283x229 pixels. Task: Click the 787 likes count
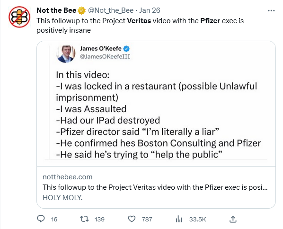(147, 219)
